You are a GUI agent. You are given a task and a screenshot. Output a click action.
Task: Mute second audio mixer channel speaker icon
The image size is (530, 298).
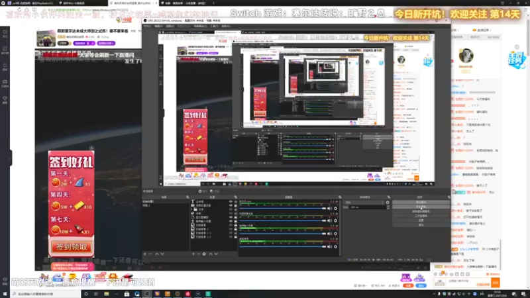(329, 221)
